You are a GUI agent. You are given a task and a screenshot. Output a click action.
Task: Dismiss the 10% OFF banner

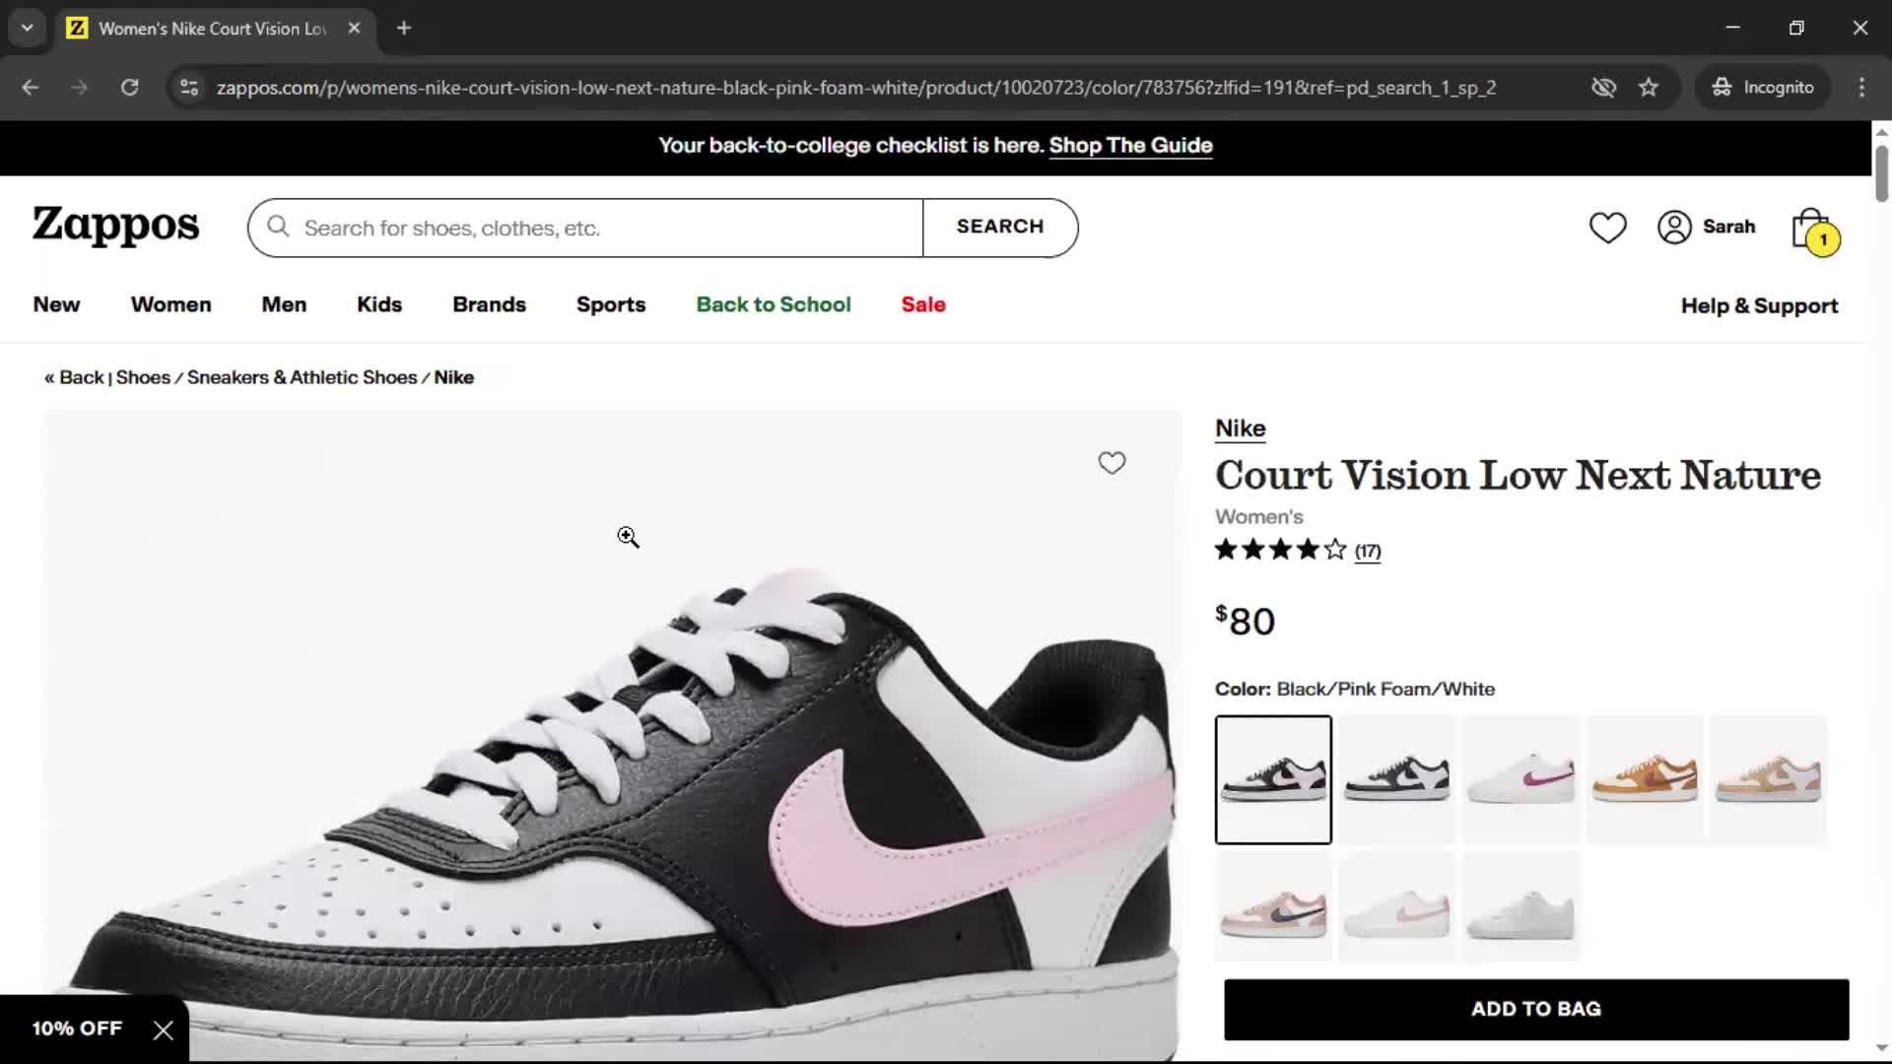(164, 1031)
